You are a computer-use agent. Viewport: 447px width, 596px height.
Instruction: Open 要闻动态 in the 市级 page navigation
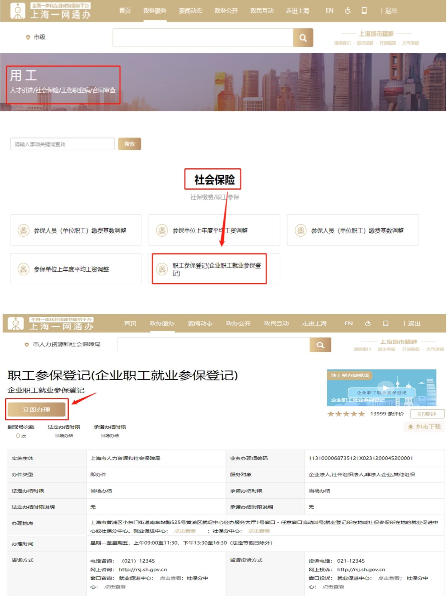[x=191, y=11]
